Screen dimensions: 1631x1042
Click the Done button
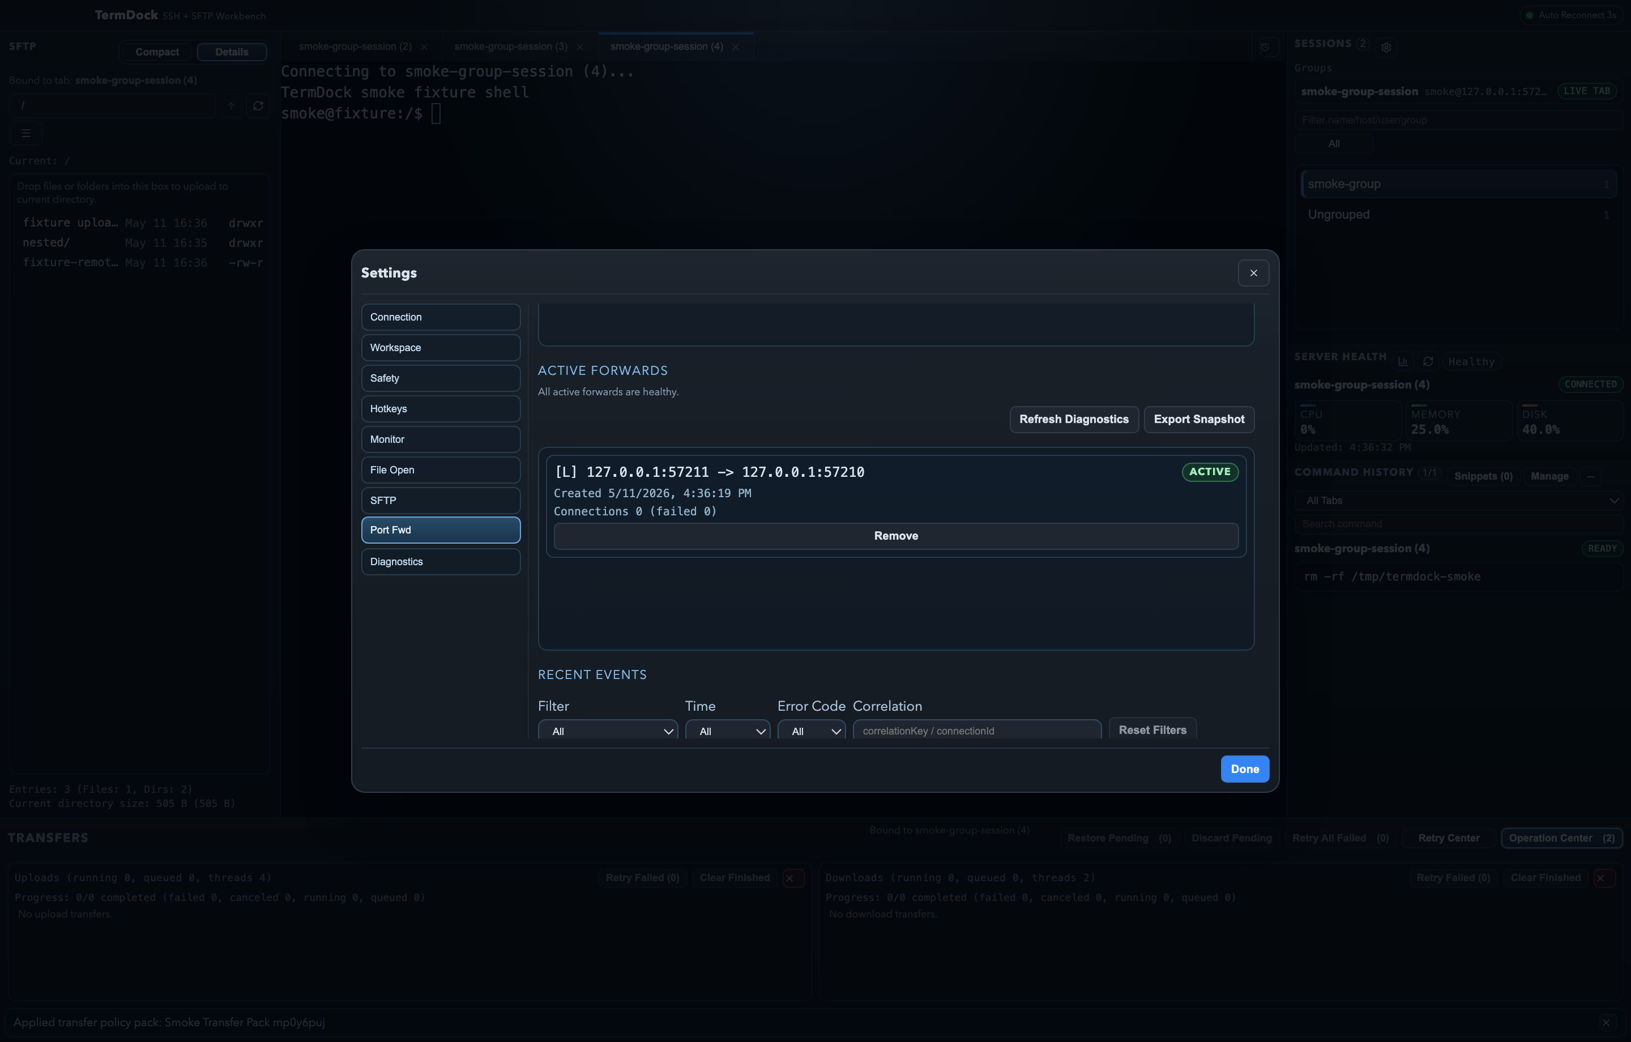[x=1244, y=769]
